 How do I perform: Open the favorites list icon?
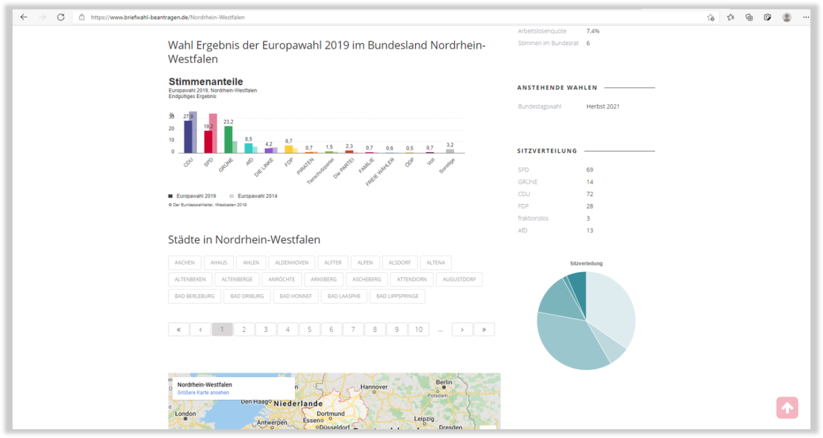point(730,17)
